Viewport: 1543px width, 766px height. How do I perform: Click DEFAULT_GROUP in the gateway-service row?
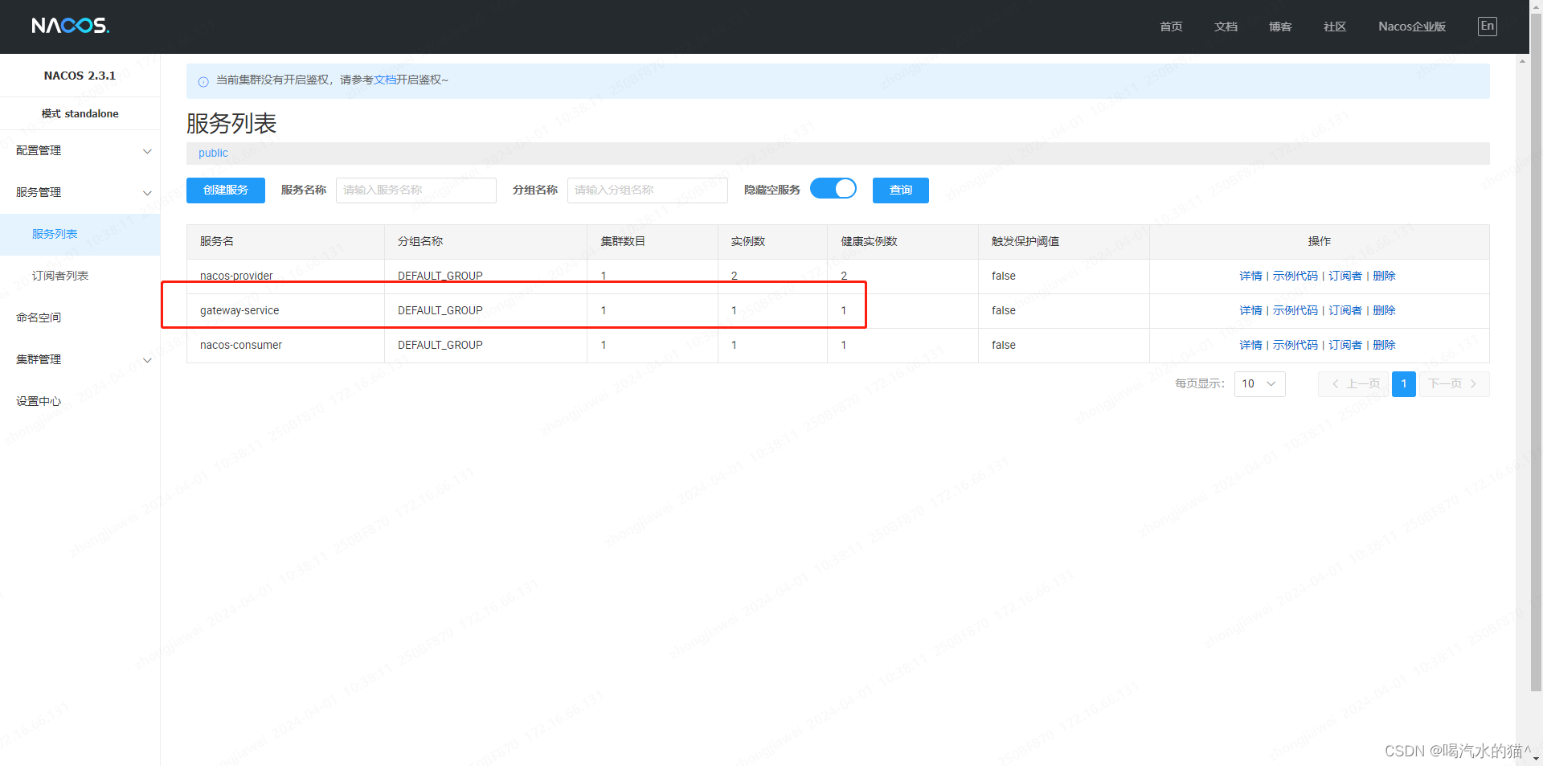pyautogui.click(x=440, y=310)
